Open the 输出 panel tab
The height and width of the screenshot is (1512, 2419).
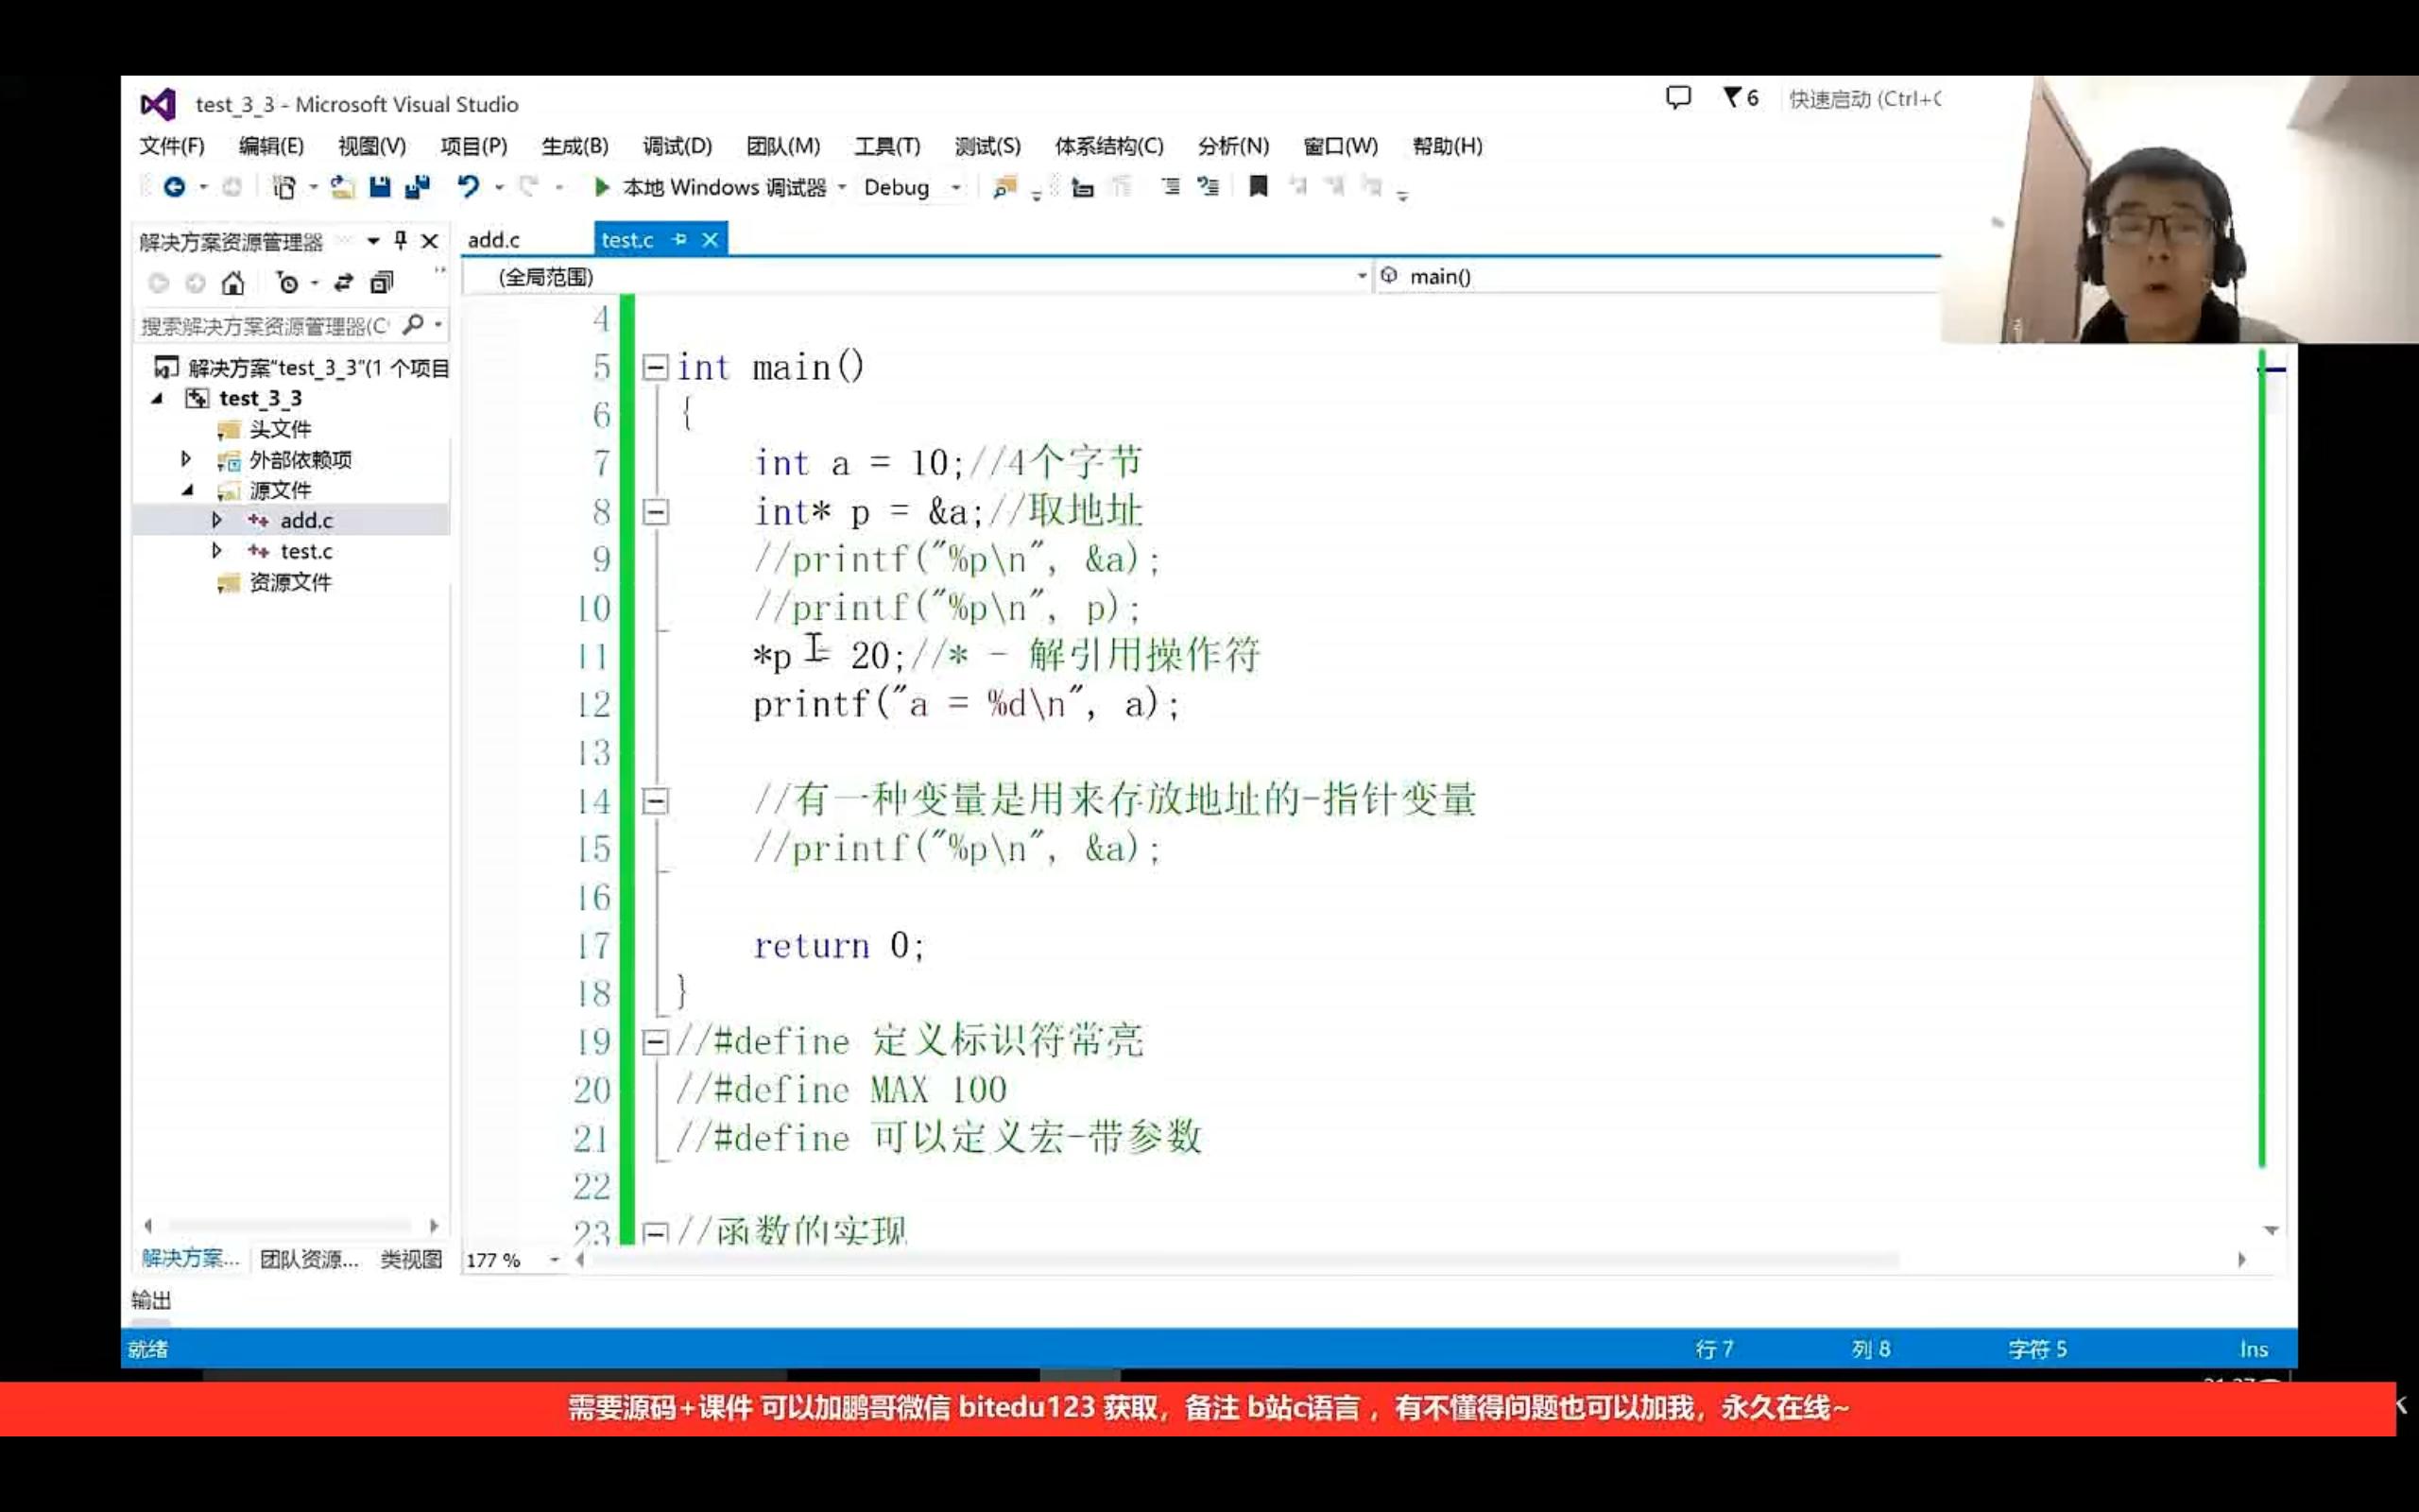(x=151, y=1299)
